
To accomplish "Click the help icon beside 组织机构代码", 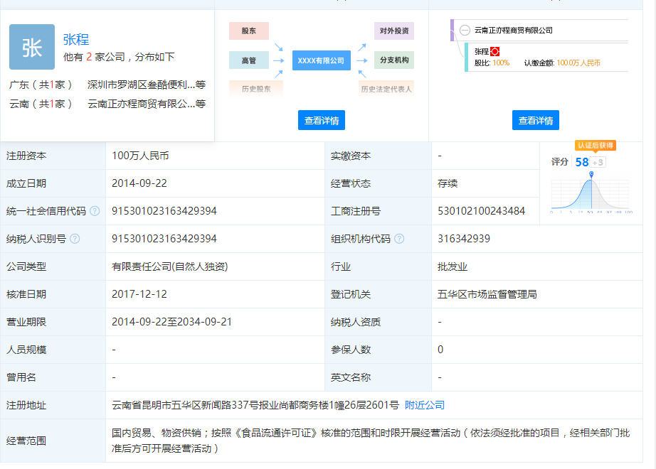I will [x=400, y=239].
